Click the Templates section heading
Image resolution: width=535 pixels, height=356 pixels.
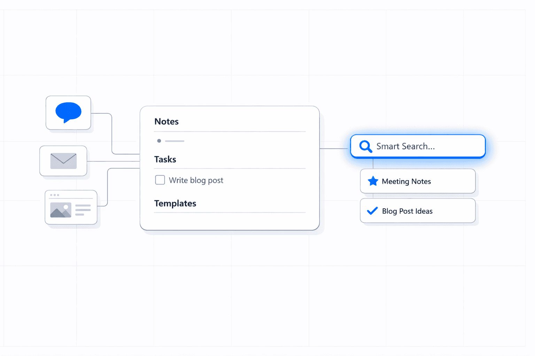pyautogui.click(x=175, y=203)
